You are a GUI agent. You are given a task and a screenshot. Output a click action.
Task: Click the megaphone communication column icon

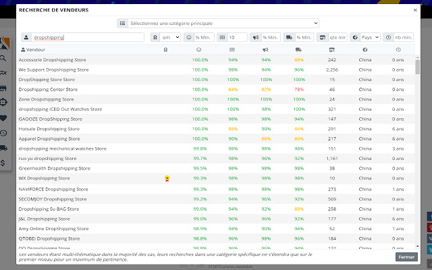pyautogui.click(x=265, y=49)
